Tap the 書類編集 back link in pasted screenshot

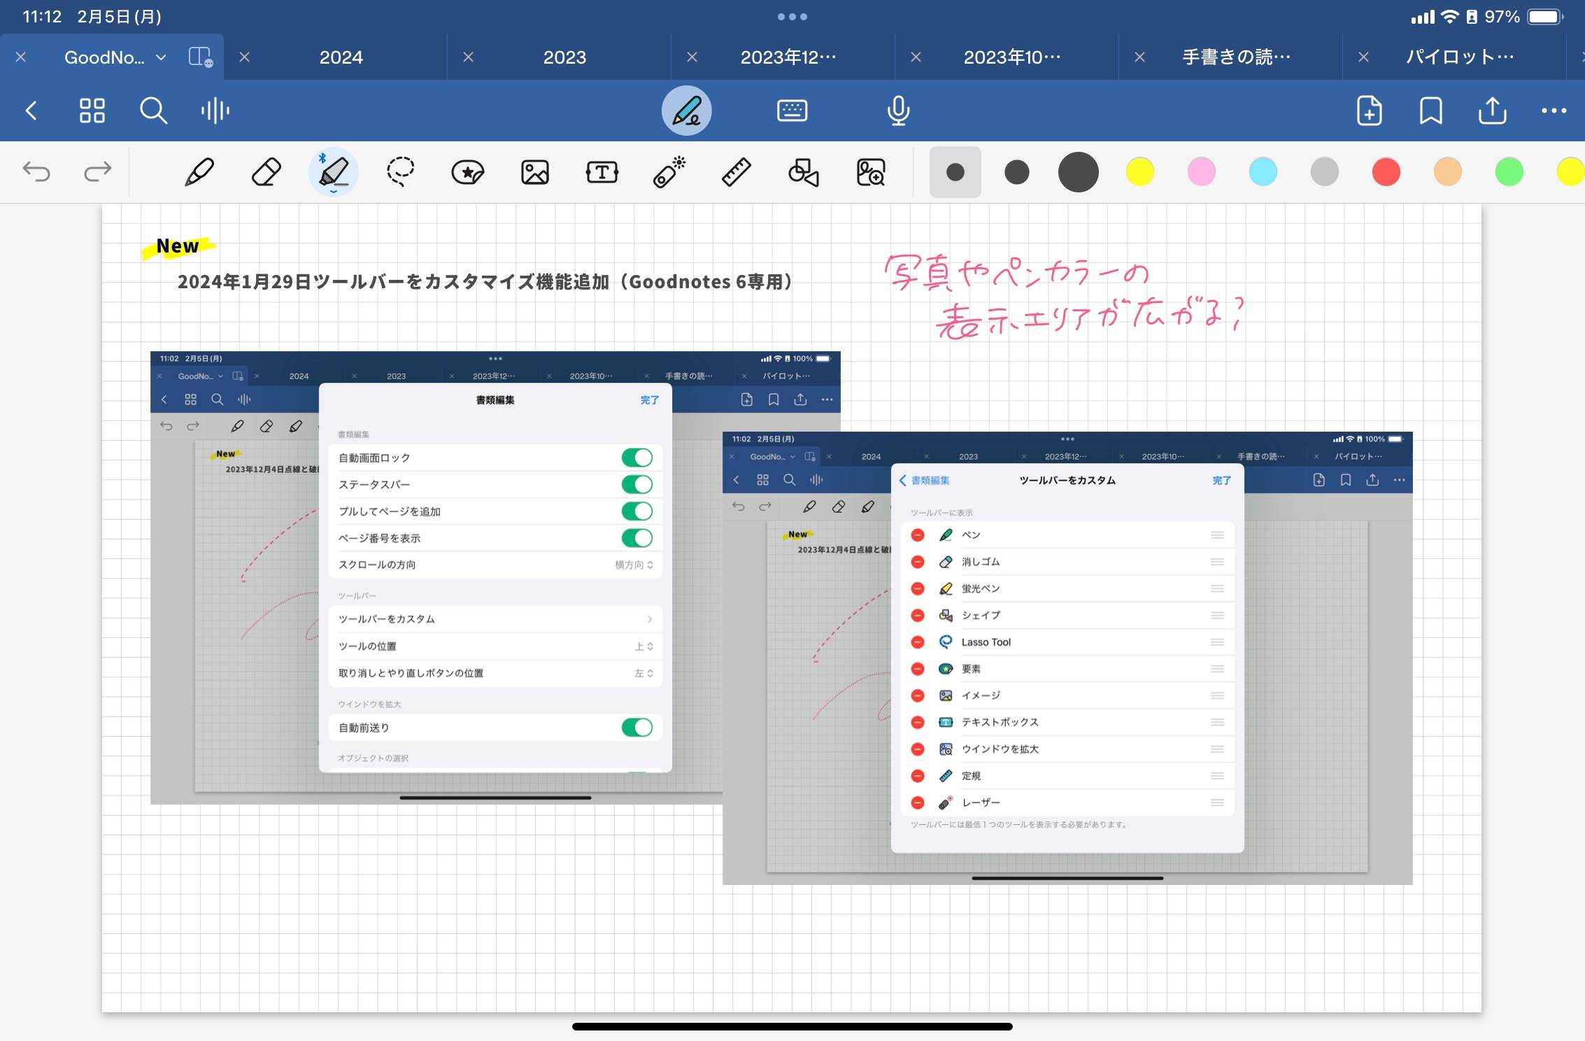925,481
